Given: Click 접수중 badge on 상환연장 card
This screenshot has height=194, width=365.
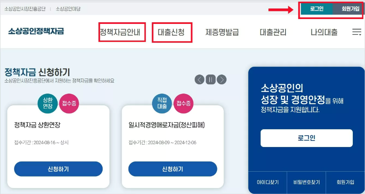Looking at the screenshot, I should click(x=69, y=103).
